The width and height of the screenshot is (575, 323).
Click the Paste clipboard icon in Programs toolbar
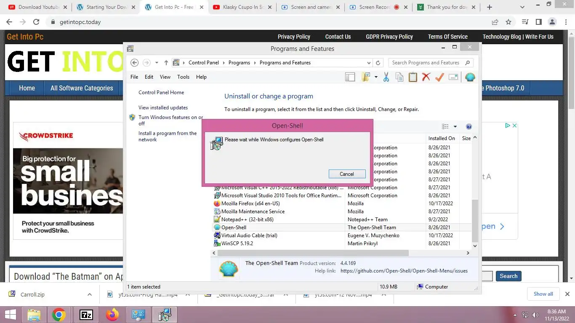[413, 77]
